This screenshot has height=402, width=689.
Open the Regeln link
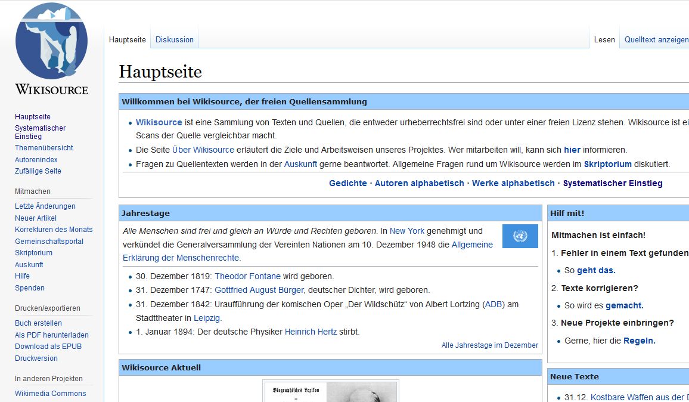click(639, 341)
